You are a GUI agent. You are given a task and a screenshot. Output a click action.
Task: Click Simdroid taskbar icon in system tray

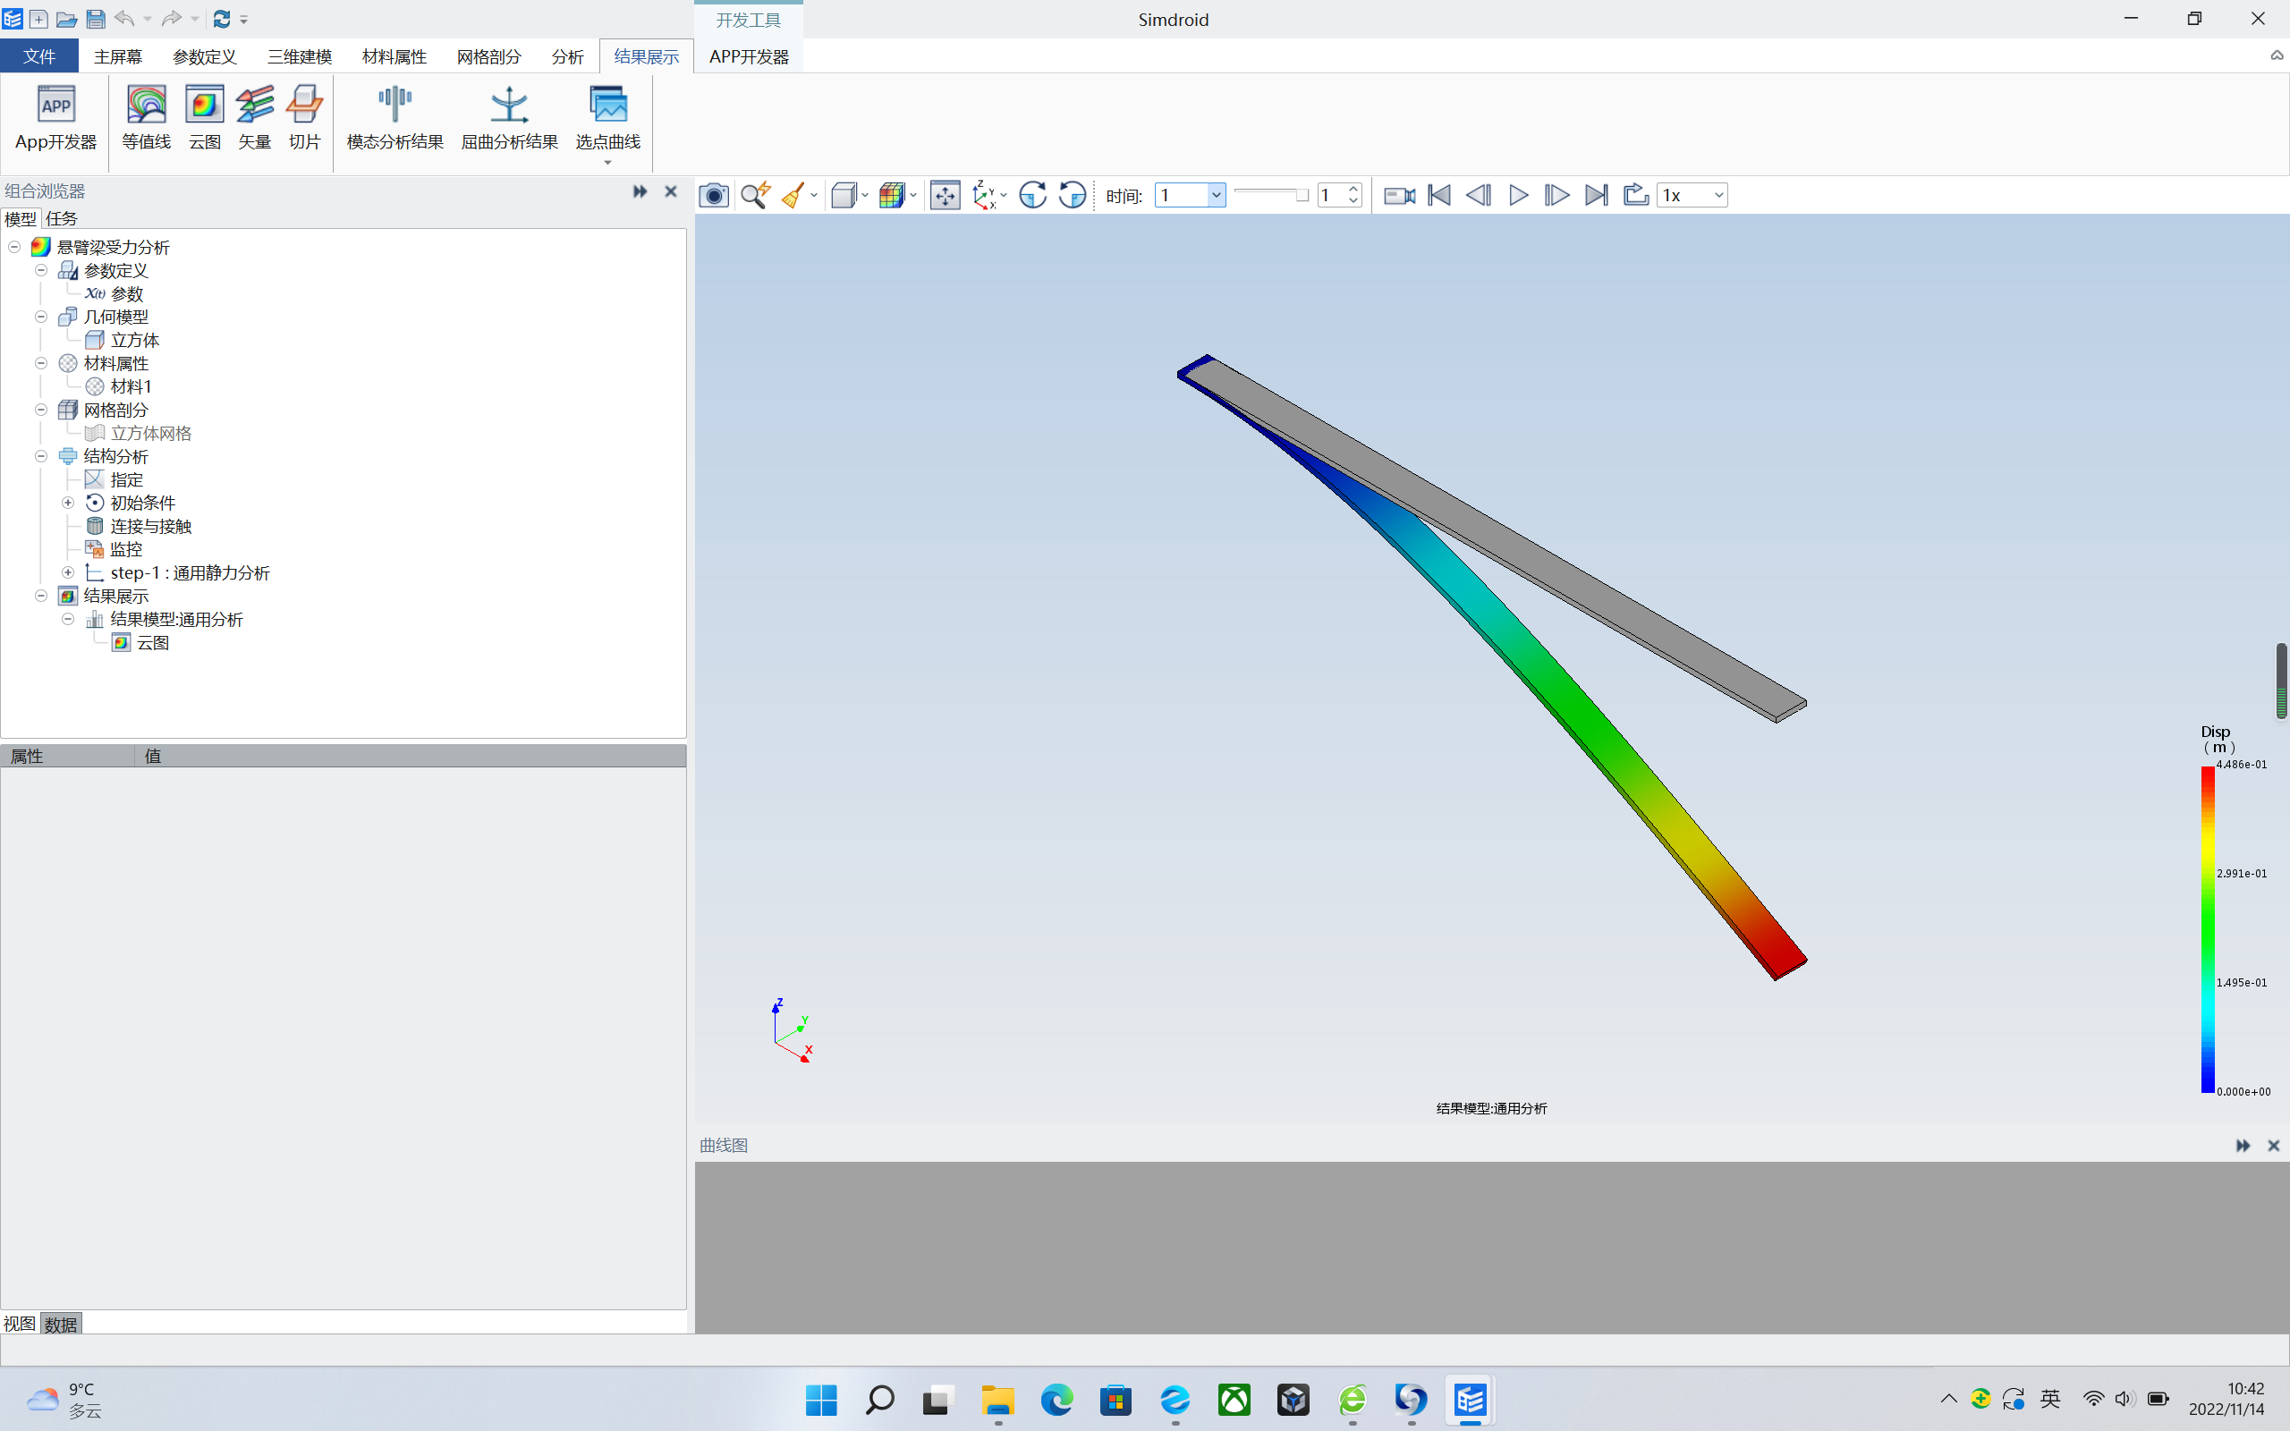point(1467,1400)
